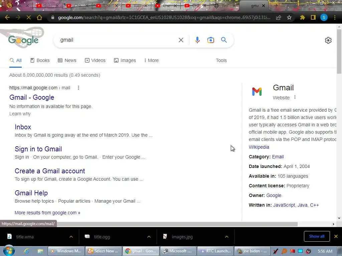The height and width of the screenshot is (256, 342).
Task: Open the Wikipedia link in panel
Action: point(259,147)
